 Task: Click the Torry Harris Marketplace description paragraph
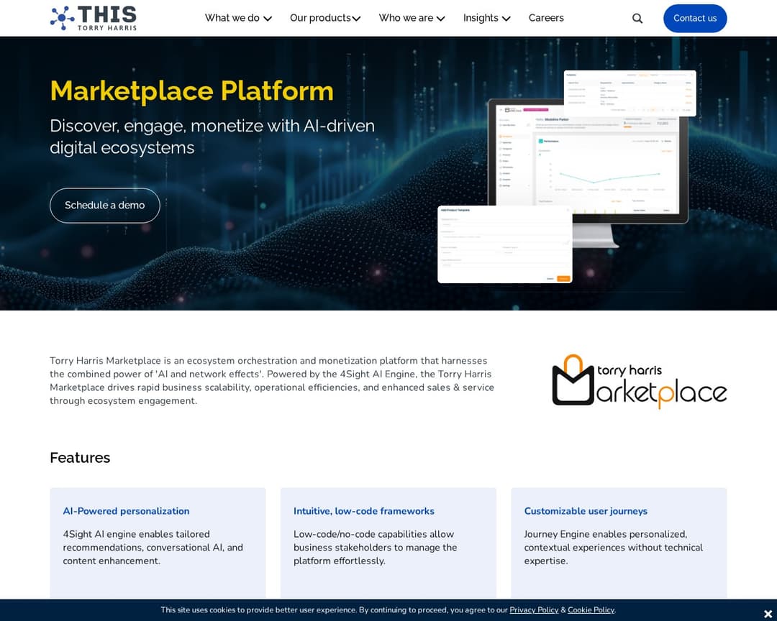click(271, 381)
